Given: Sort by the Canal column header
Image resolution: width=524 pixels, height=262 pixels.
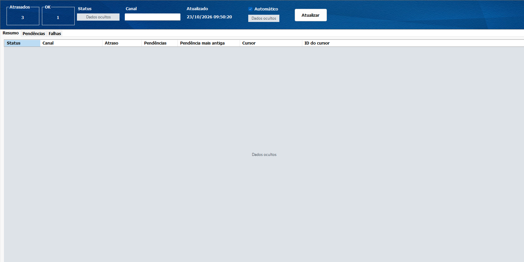Looking at the screenshot, I should tap(71, 43).
